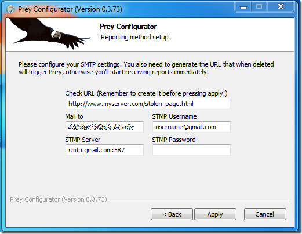Click the SMTP settings instruction paragraph

point(146,68)
